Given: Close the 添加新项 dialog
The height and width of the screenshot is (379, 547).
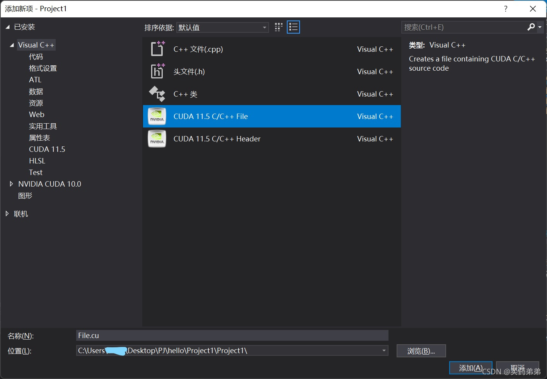Looking at the screenshot, I should click(533, 8).
